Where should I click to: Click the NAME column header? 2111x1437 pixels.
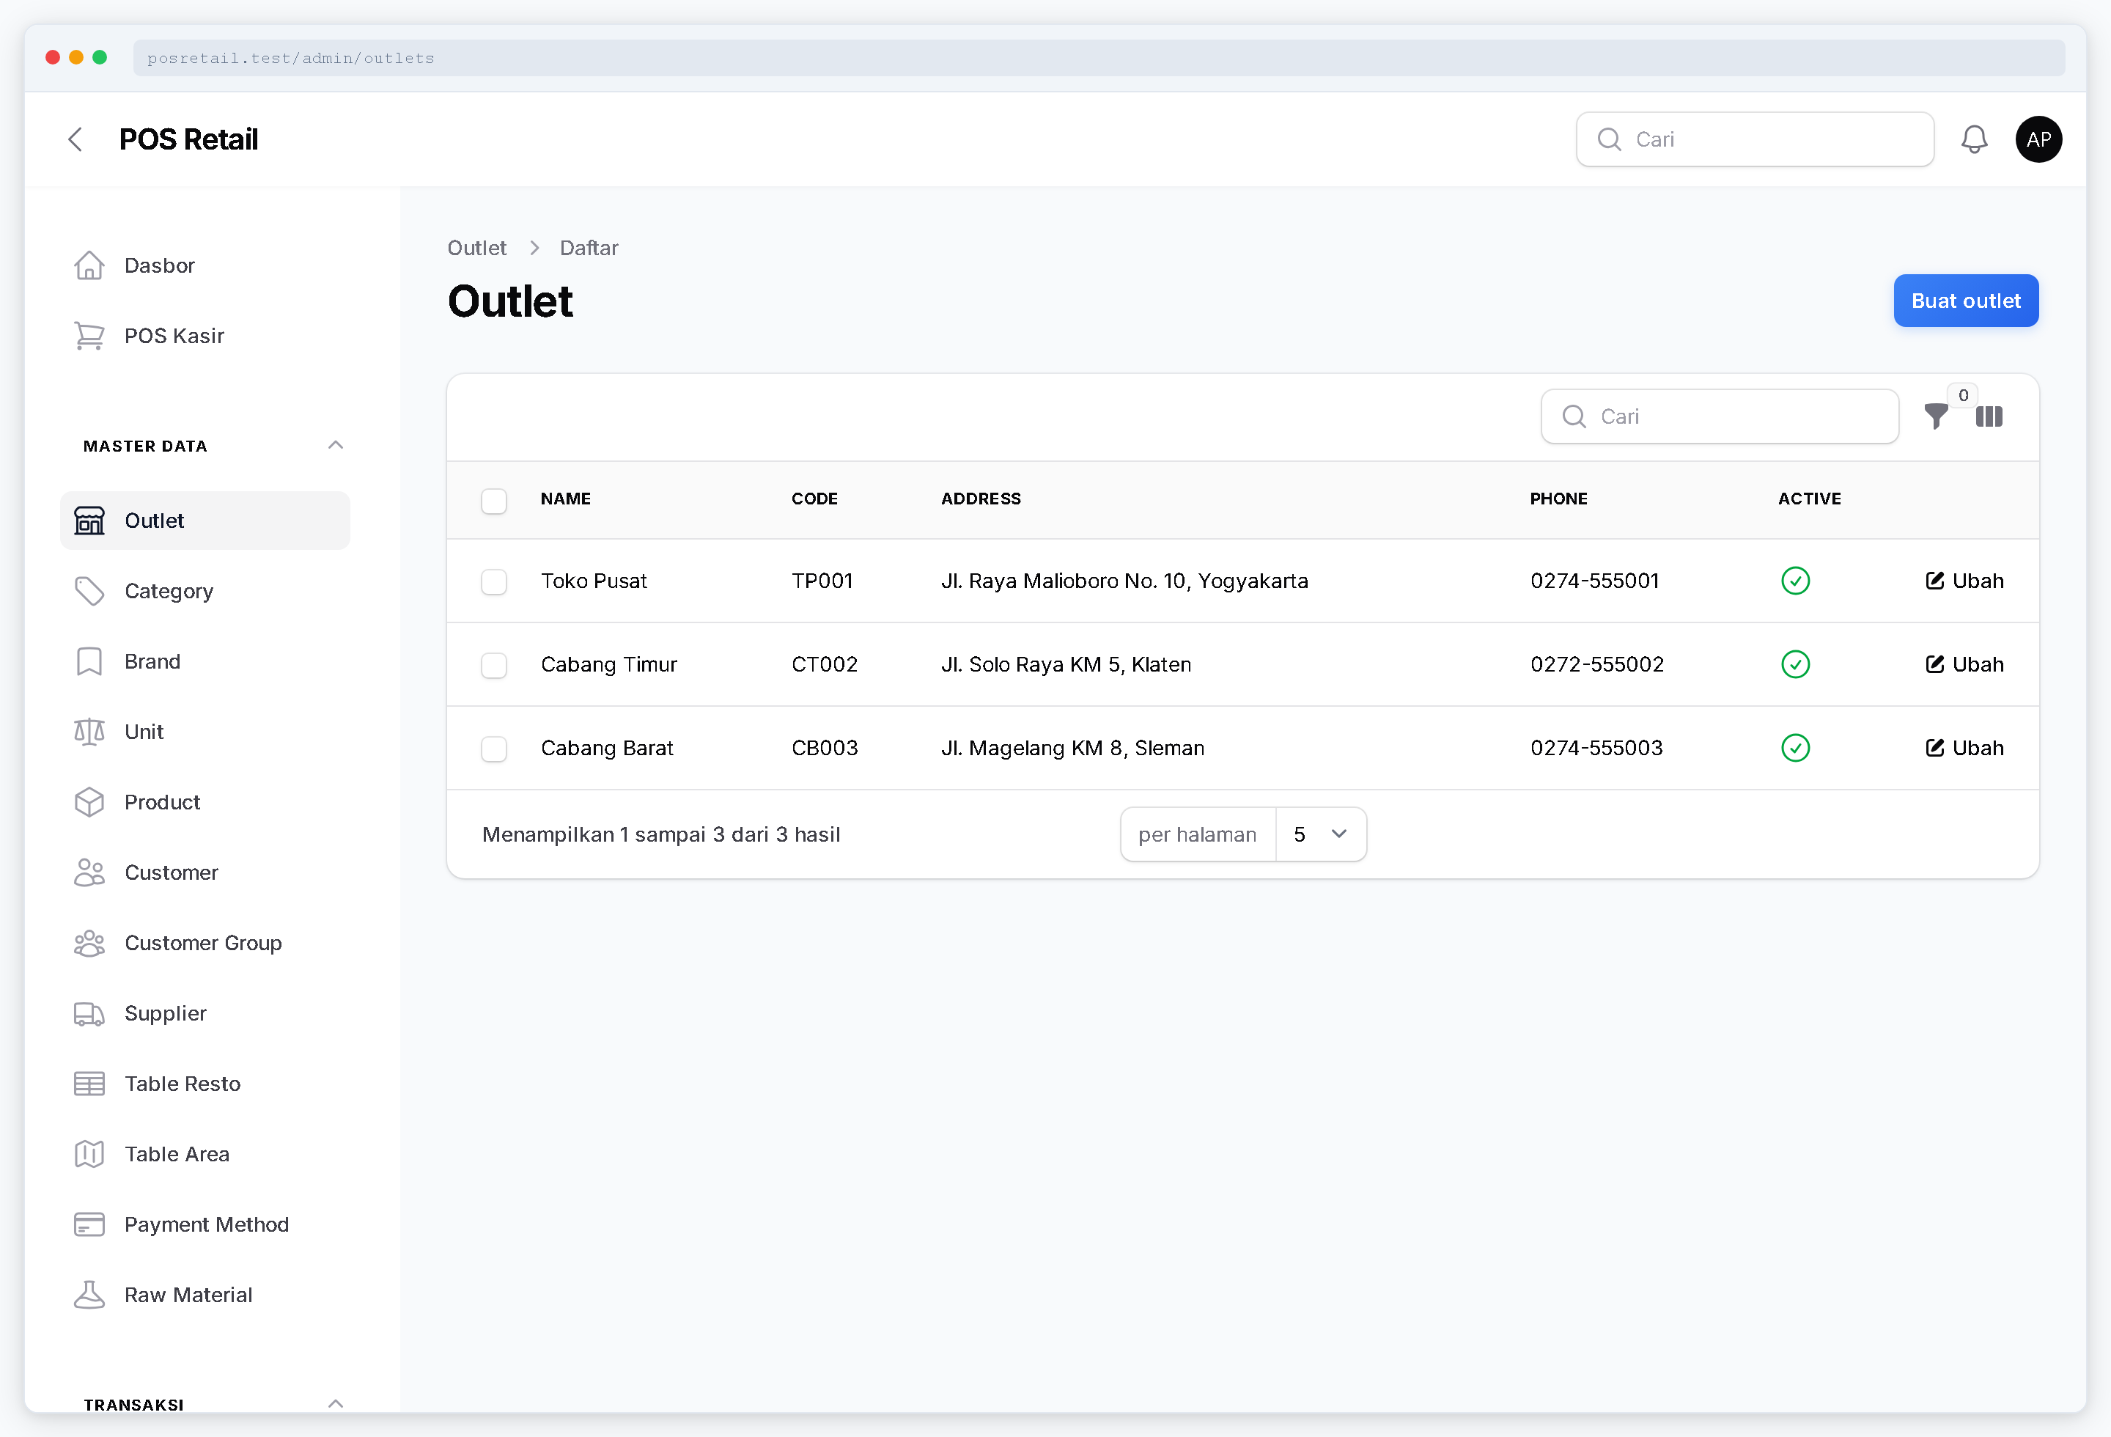(565, 499)
